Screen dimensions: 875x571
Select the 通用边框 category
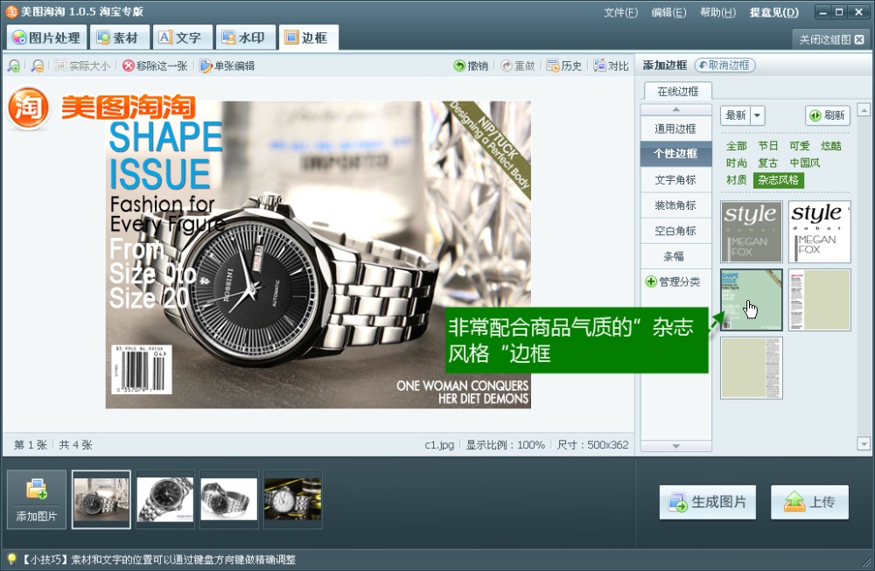coord(675,129)
